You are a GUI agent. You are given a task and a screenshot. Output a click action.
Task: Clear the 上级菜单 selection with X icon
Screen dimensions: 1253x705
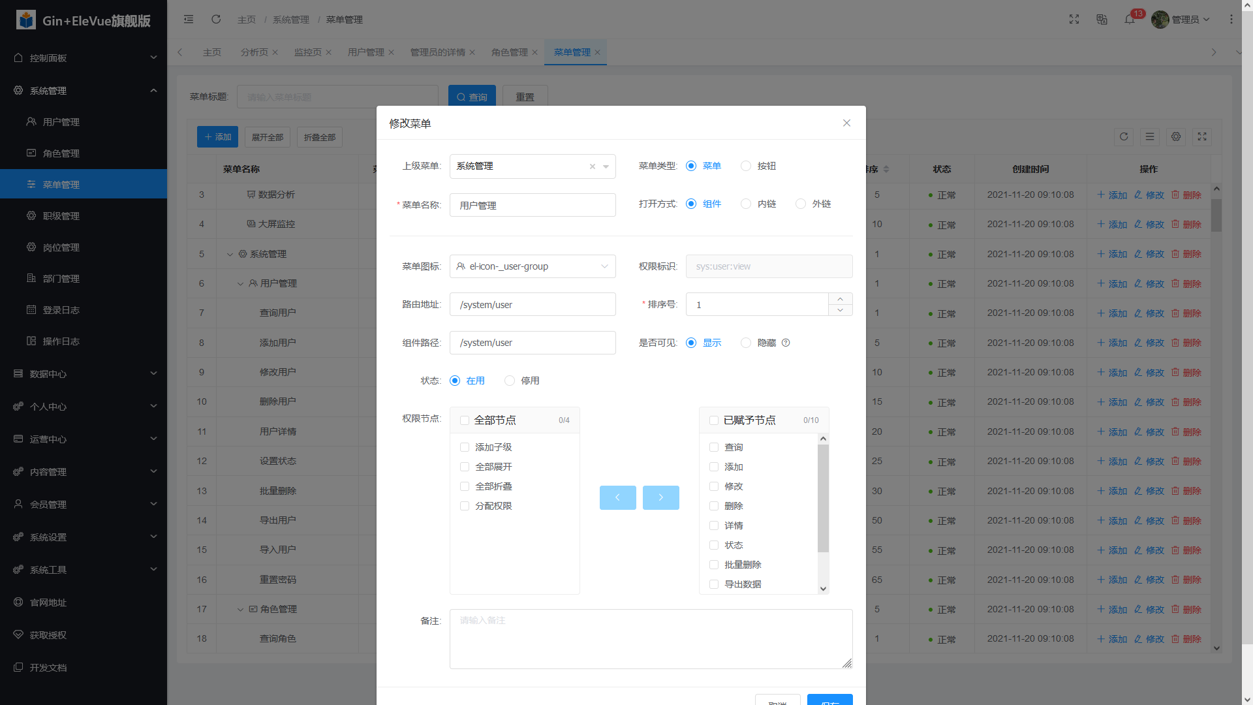pos(592,166)
